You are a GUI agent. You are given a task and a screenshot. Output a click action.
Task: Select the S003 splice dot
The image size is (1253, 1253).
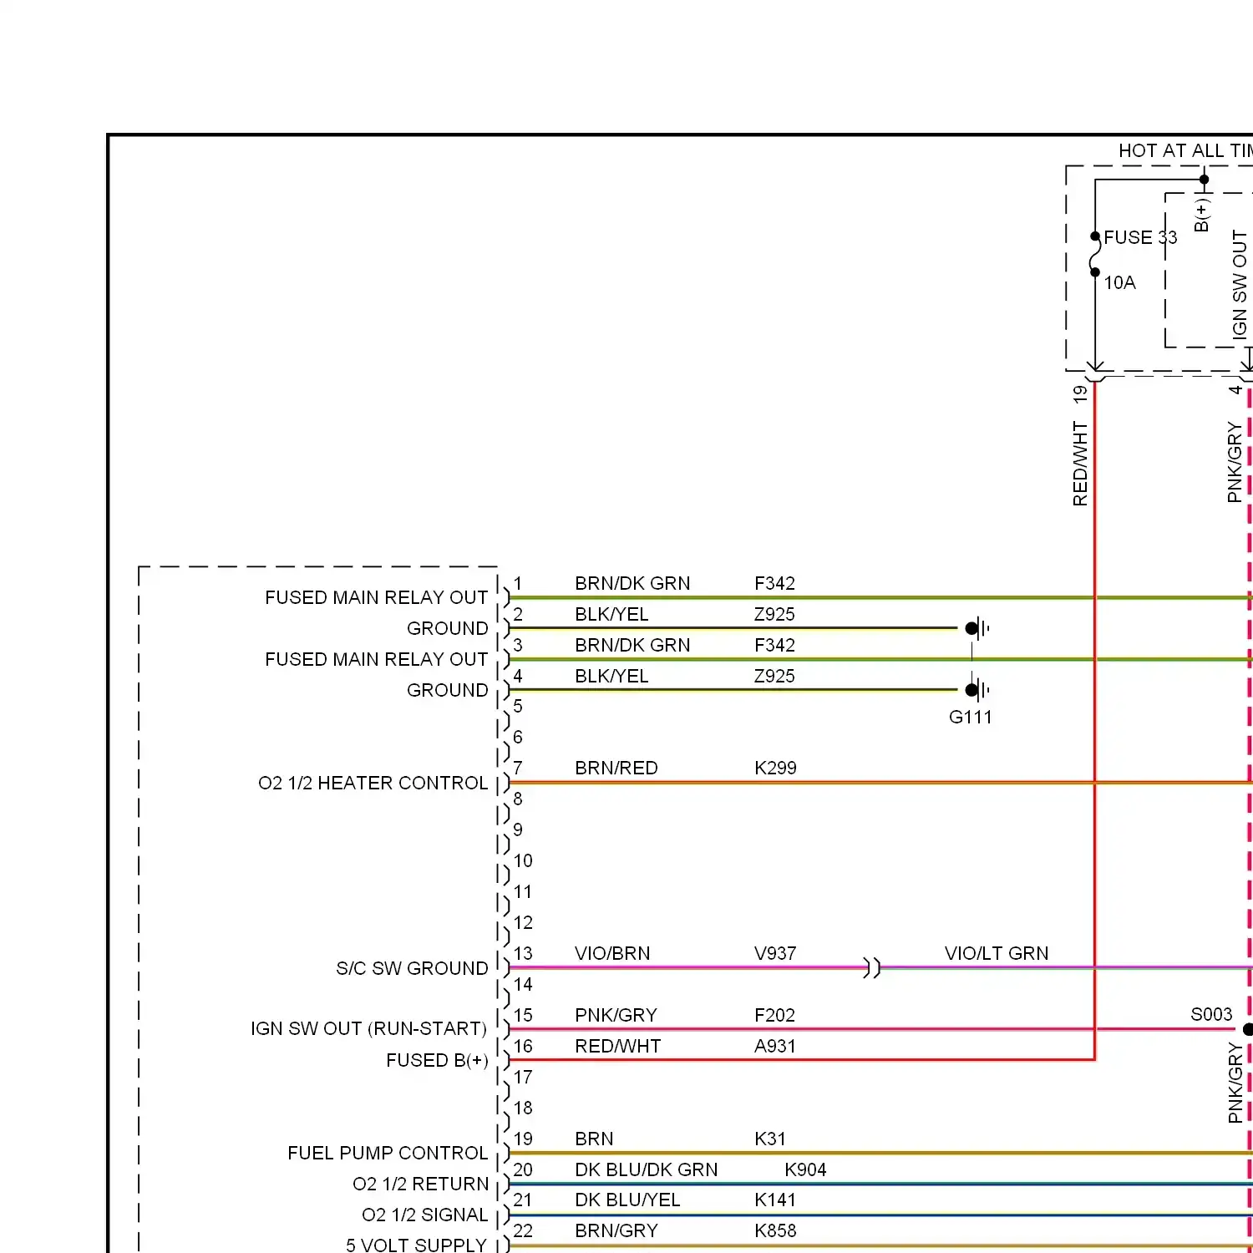1248,1029
